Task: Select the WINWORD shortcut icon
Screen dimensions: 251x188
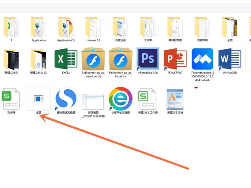Action: tap(230, 59)
